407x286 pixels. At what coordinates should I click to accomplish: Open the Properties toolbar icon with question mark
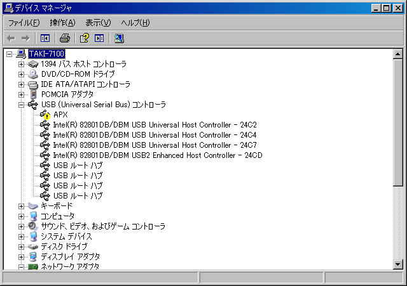(x=84, y=38)
